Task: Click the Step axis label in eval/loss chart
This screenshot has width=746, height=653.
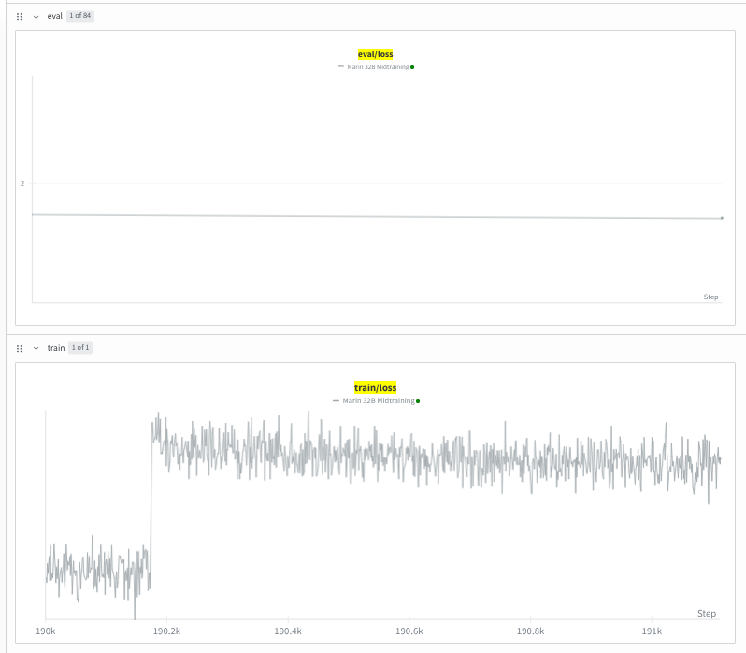Action: (710, 297)
